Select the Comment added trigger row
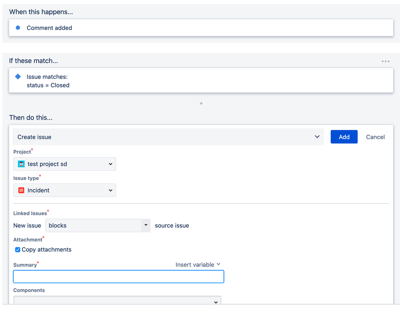The height and width of the screenshot is (311, 404). click(x=201, y=28)
